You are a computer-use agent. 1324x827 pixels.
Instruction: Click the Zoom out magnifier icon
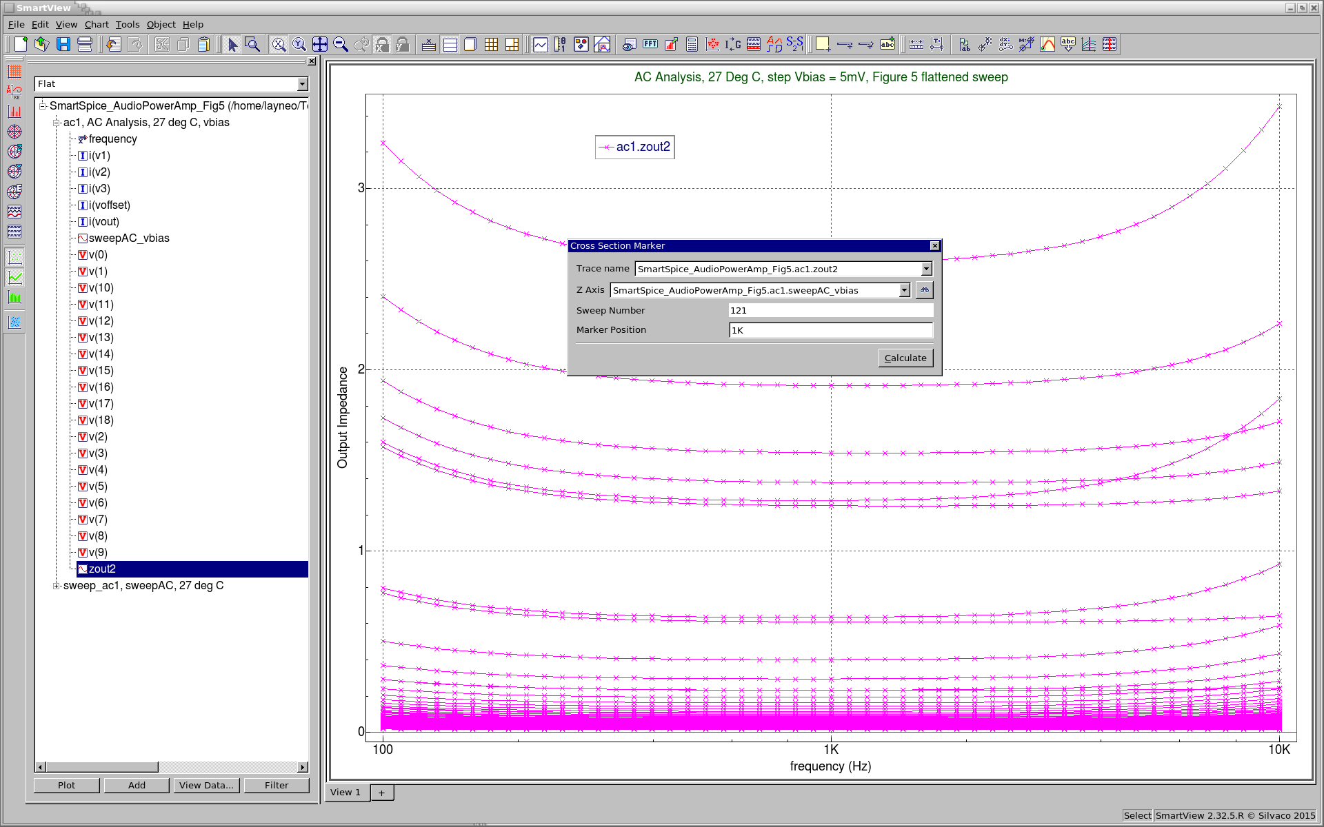(341, 45)
